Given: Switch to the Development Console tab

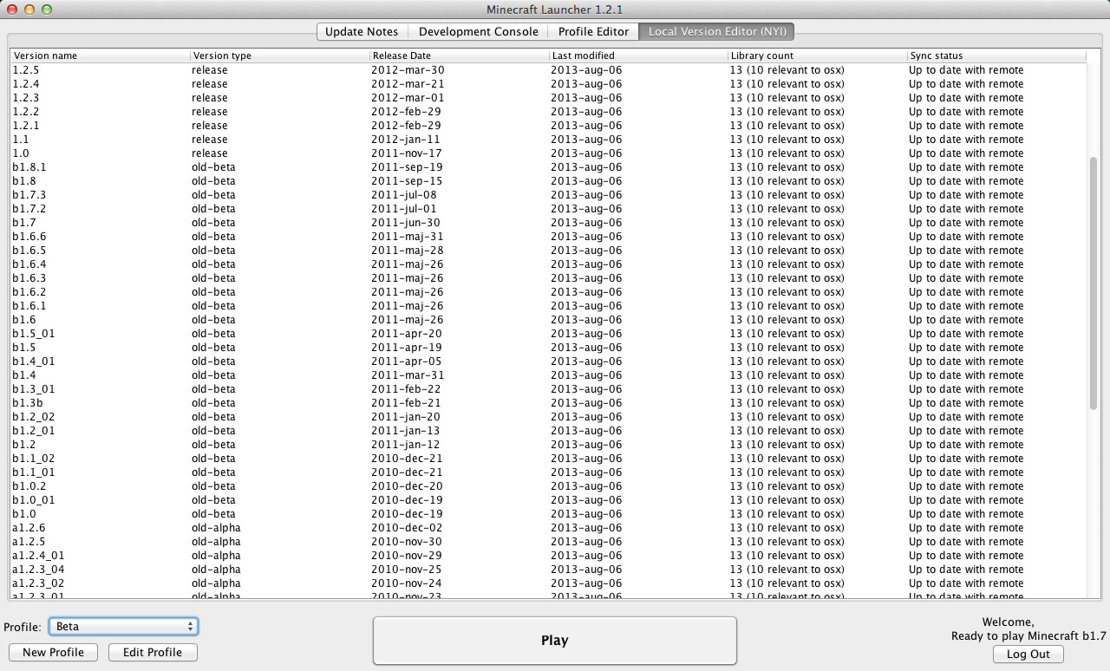Looking at the screenshot, I should [x=479, y=31].
